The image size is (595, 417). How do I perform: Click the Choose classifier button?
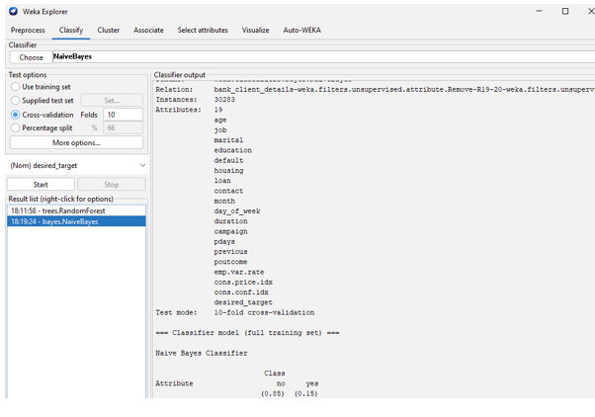click(x=31, y=57)
